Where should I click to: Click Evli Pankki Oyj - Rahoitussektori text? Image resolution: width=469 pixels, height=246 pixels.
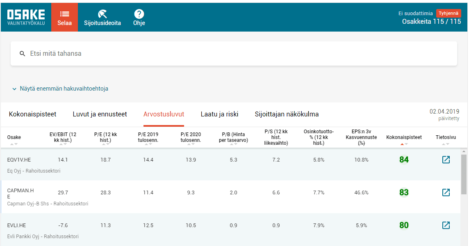click(x=43, y=237)
